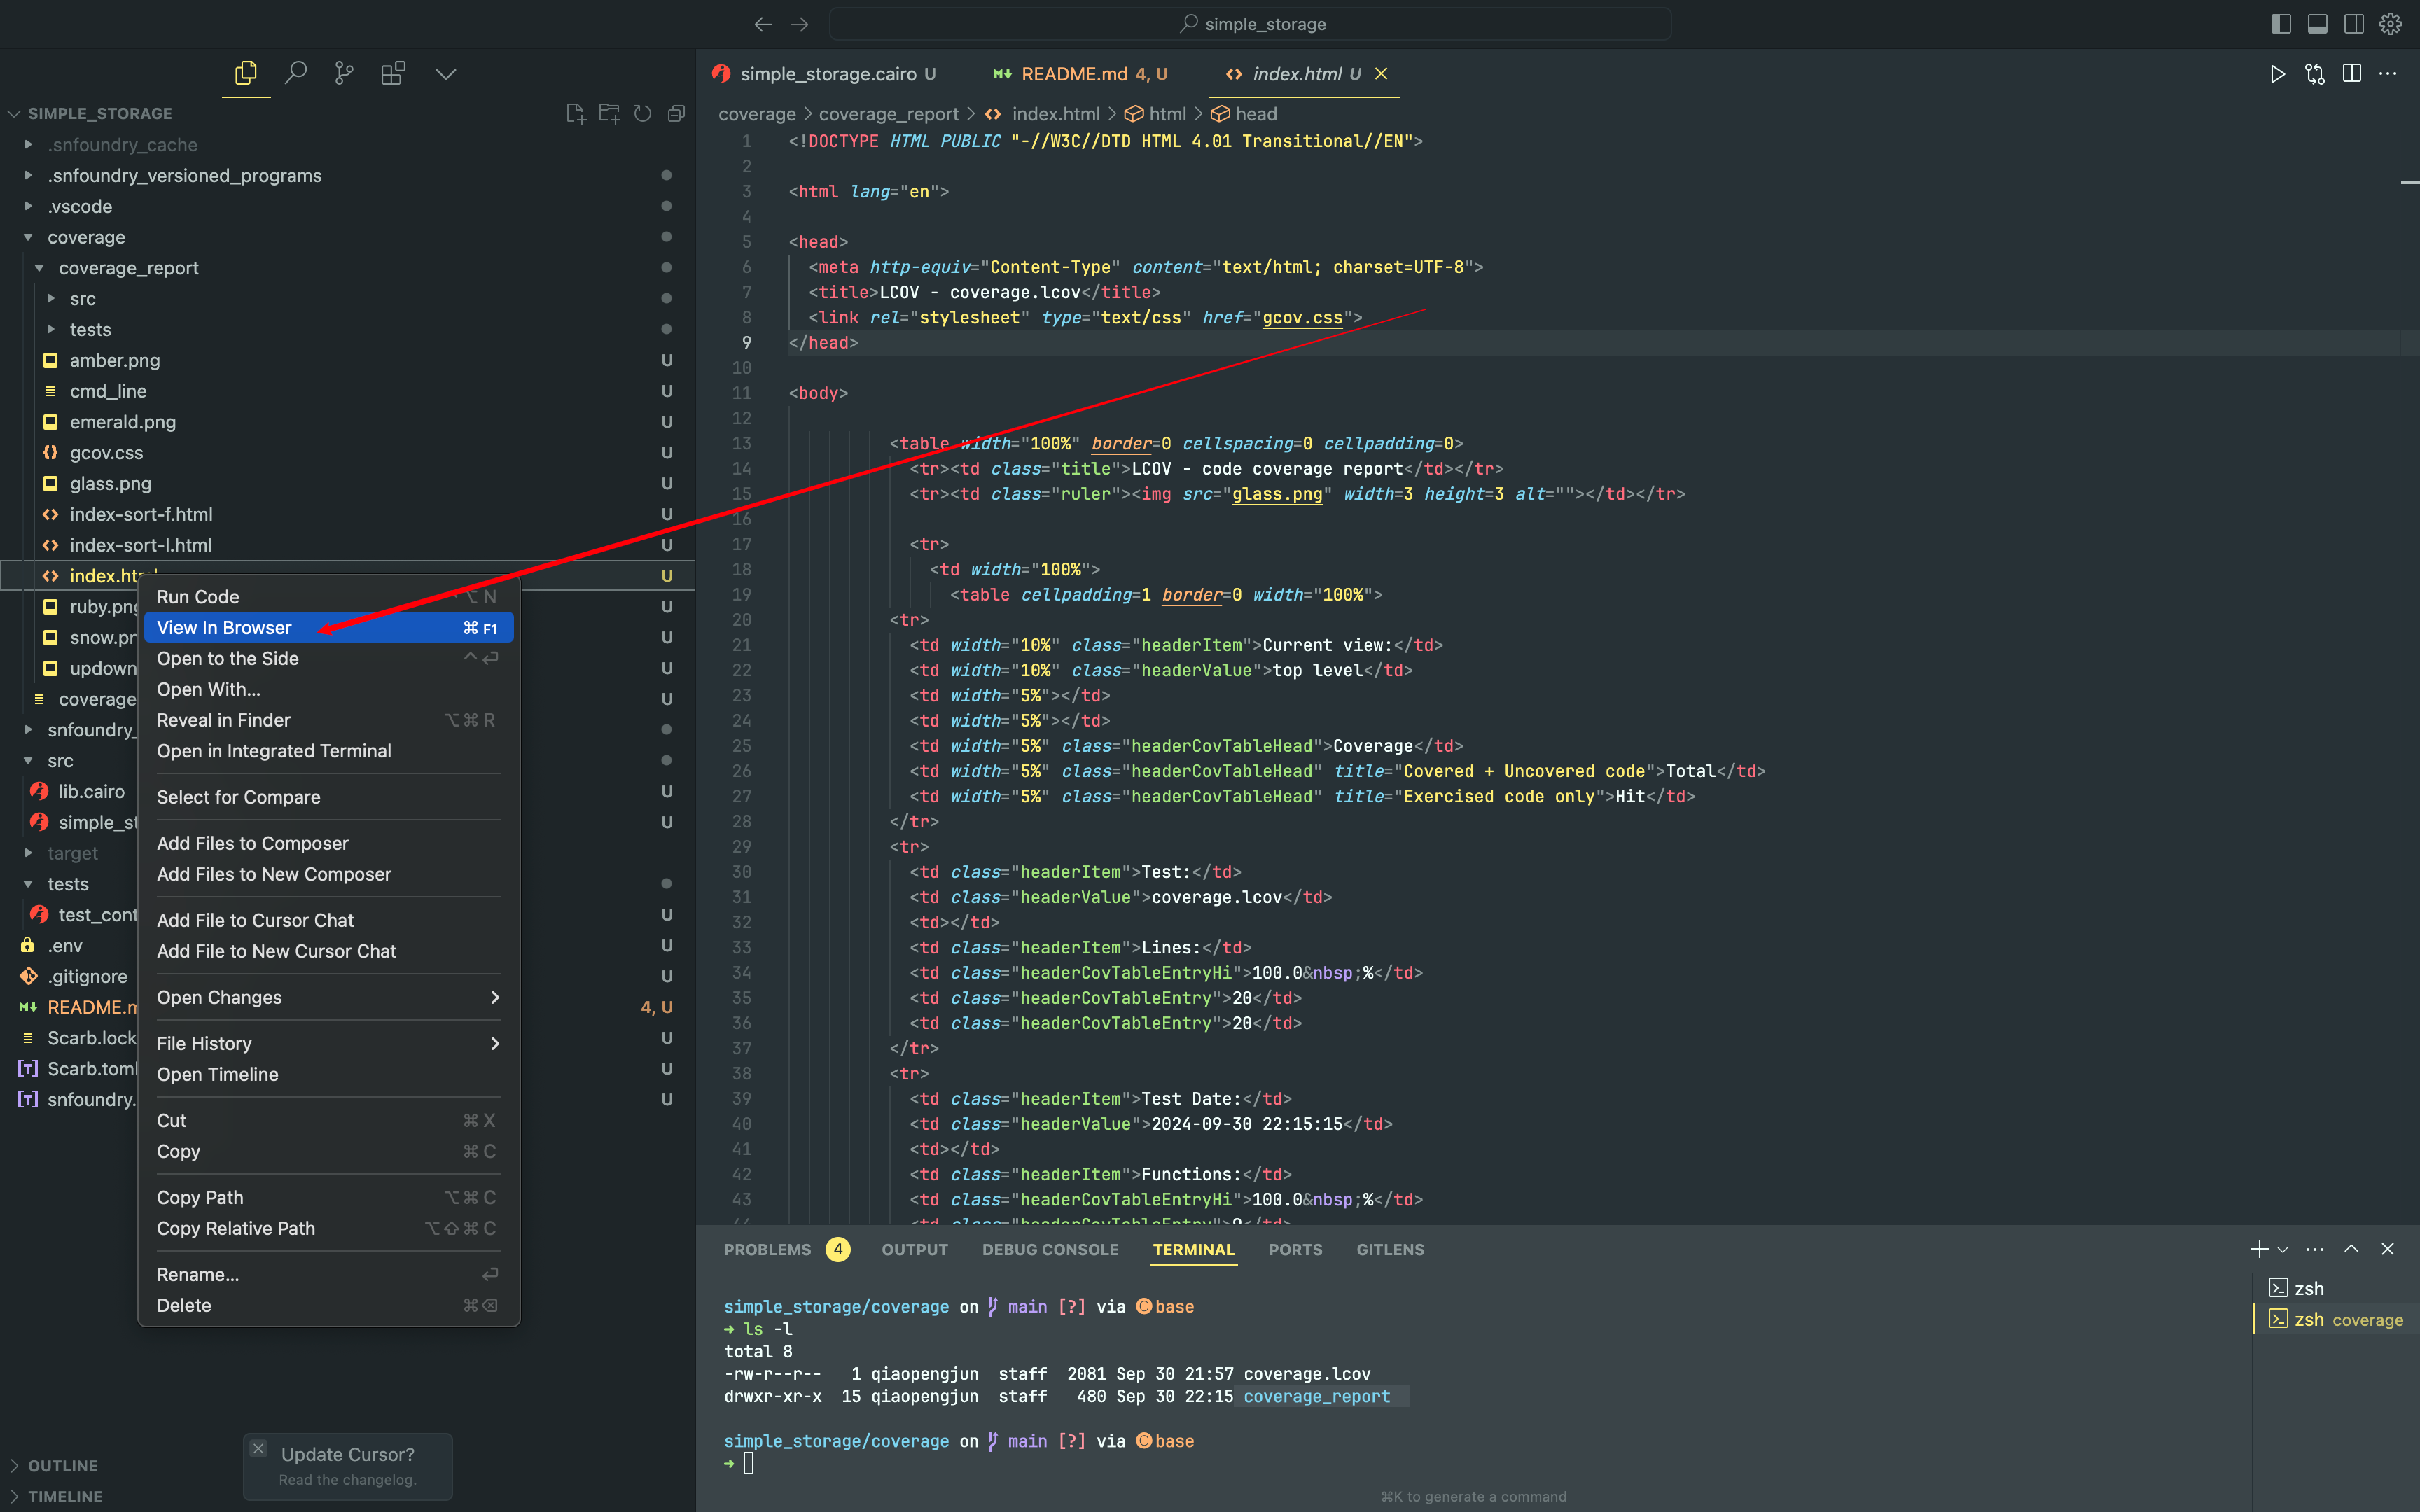
Task: Create a new terminal with plus icon
Action: [x=2258, y=1249]
